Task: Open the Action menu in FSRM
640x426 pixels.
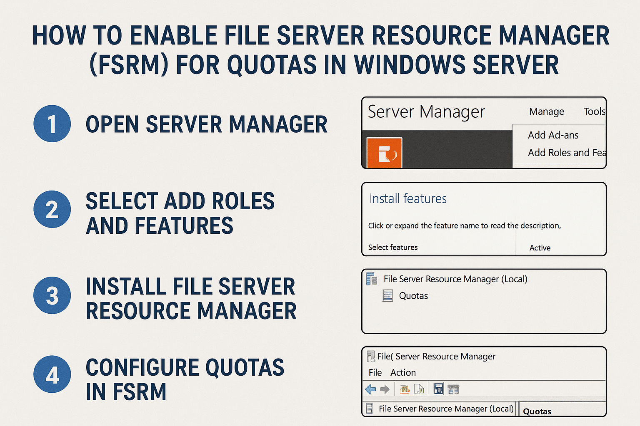Action: 403,372
